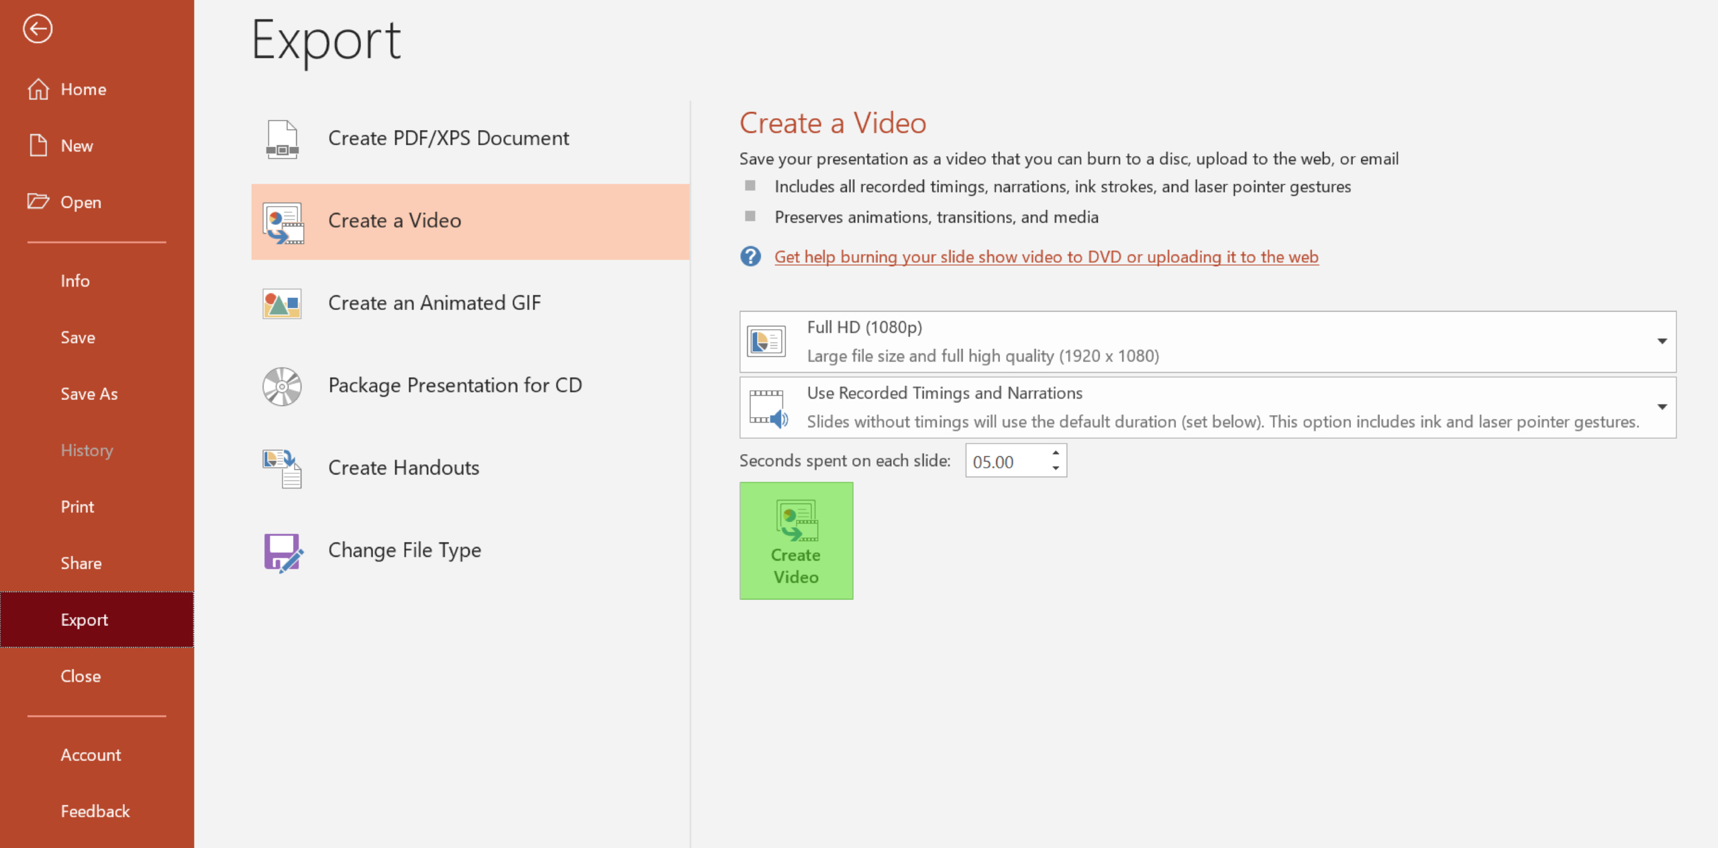Switch to the Print menu item

77,507
